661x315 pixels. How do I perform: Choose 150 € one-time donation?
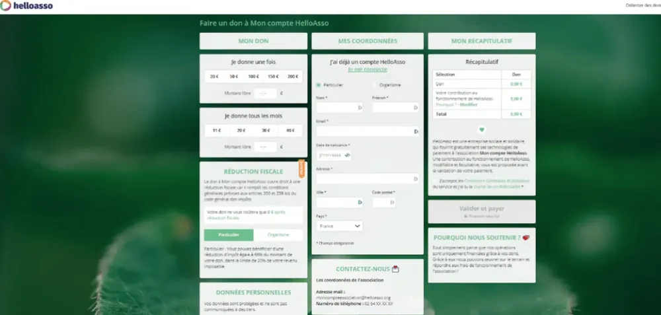pyautogui.click(x=273, y=77)
